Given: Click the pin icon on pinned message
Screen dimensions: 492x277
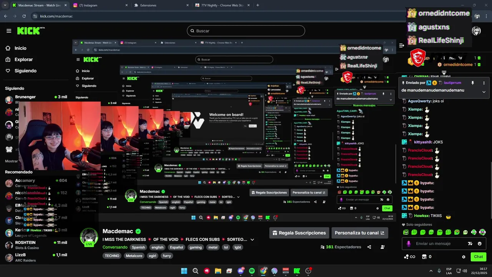Looking at the screenshot, I should (x=472, y=83).
